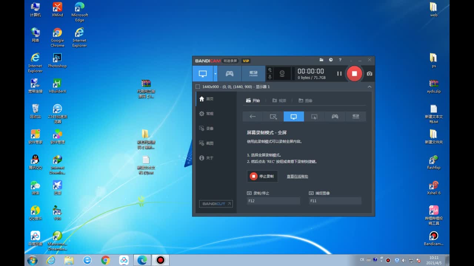The height and width of the screenshot is (266, 474).
Task: Select around-mouse recording mode icon
Action: tap(314, 116)
